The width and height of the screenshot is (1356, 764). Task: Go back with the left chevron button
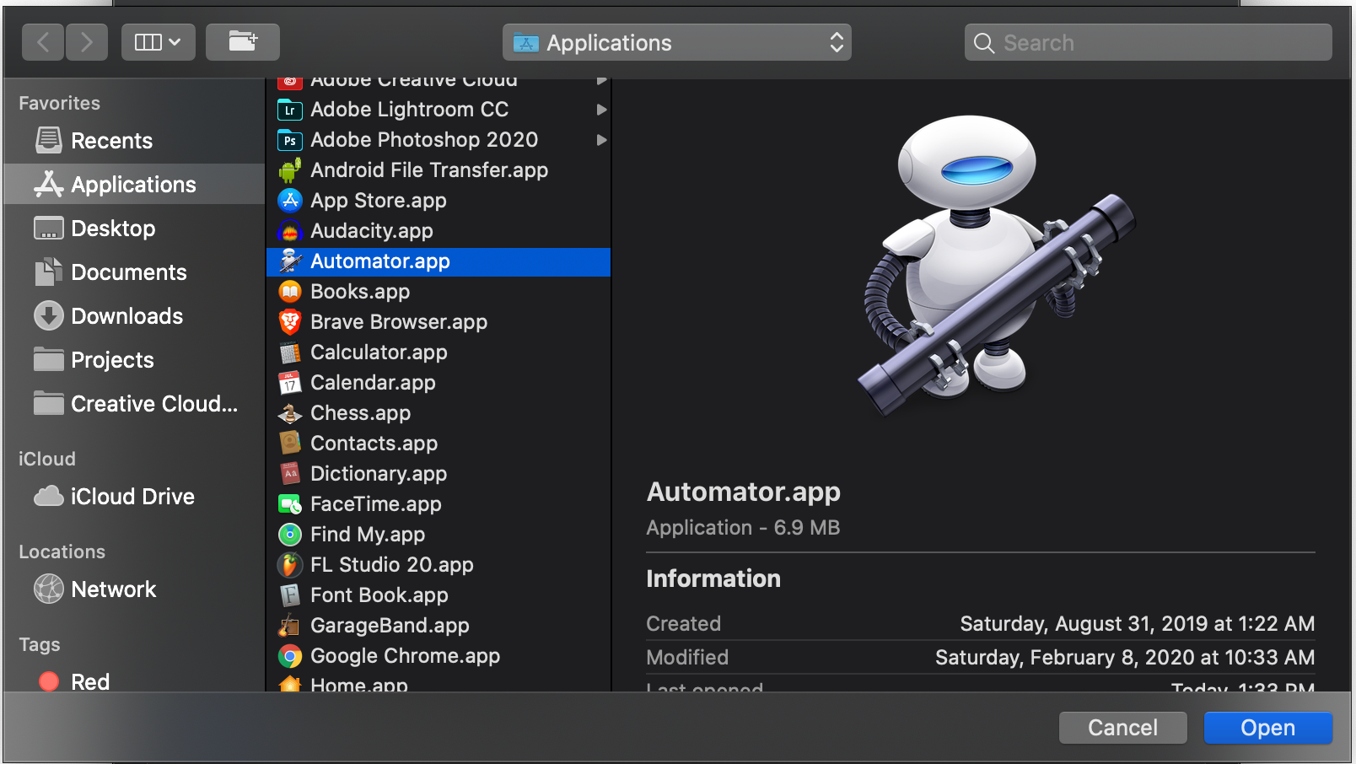(44, 42)
